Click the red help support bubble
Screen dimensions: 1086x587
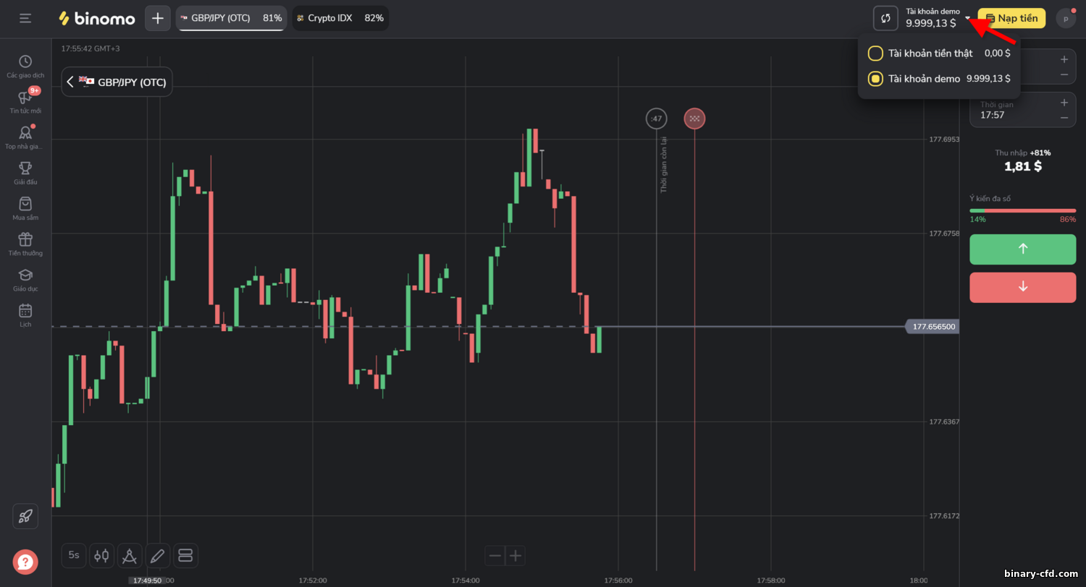pyautogui.click(x=25, y=562)
